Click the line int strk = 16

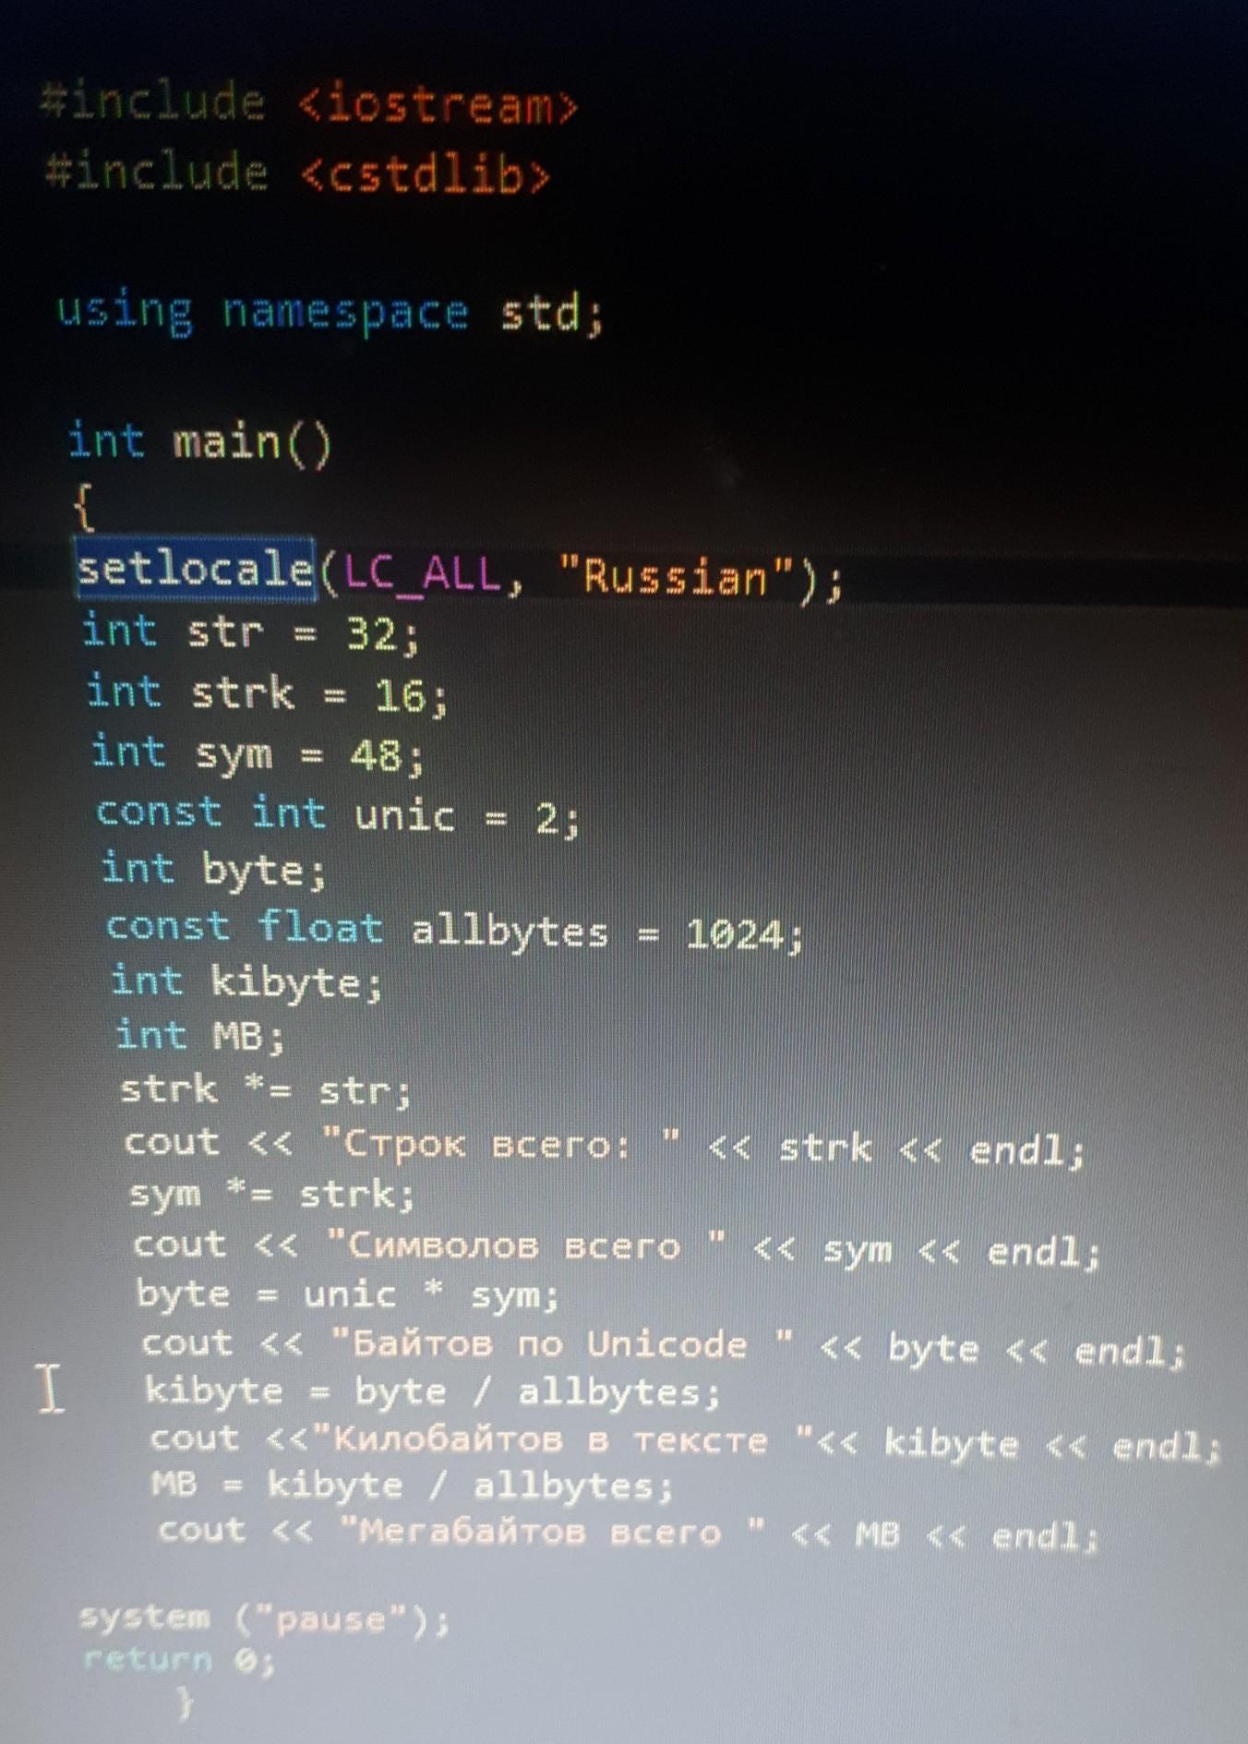pos(267,693)
